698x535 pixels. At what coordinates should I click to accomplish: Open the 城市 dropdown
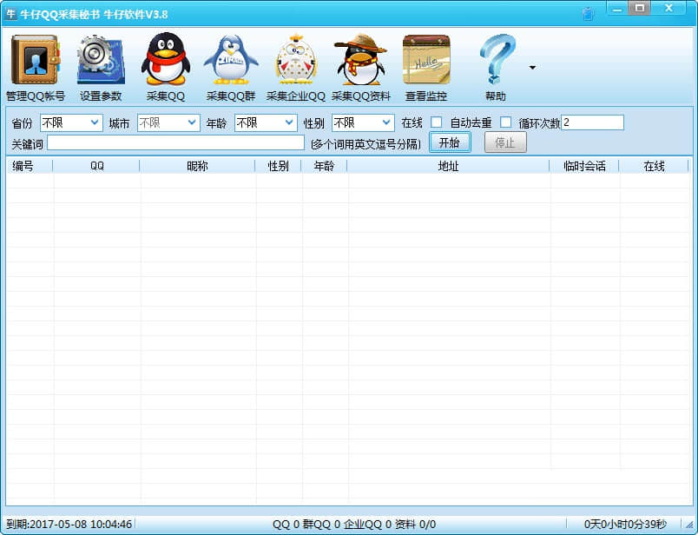pyautogui.click(x=168, y=122)
